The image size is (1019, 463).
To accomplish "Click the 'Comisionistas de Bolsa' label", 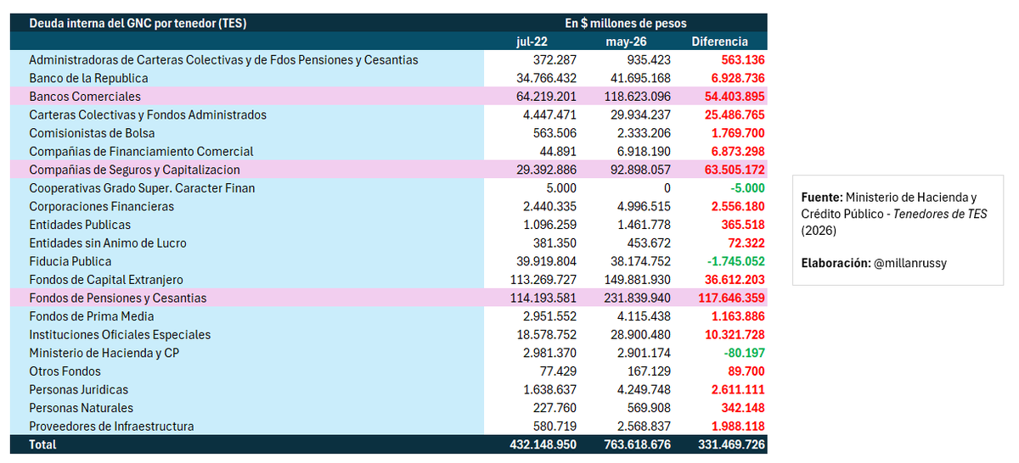I will (x=92, y=133).
